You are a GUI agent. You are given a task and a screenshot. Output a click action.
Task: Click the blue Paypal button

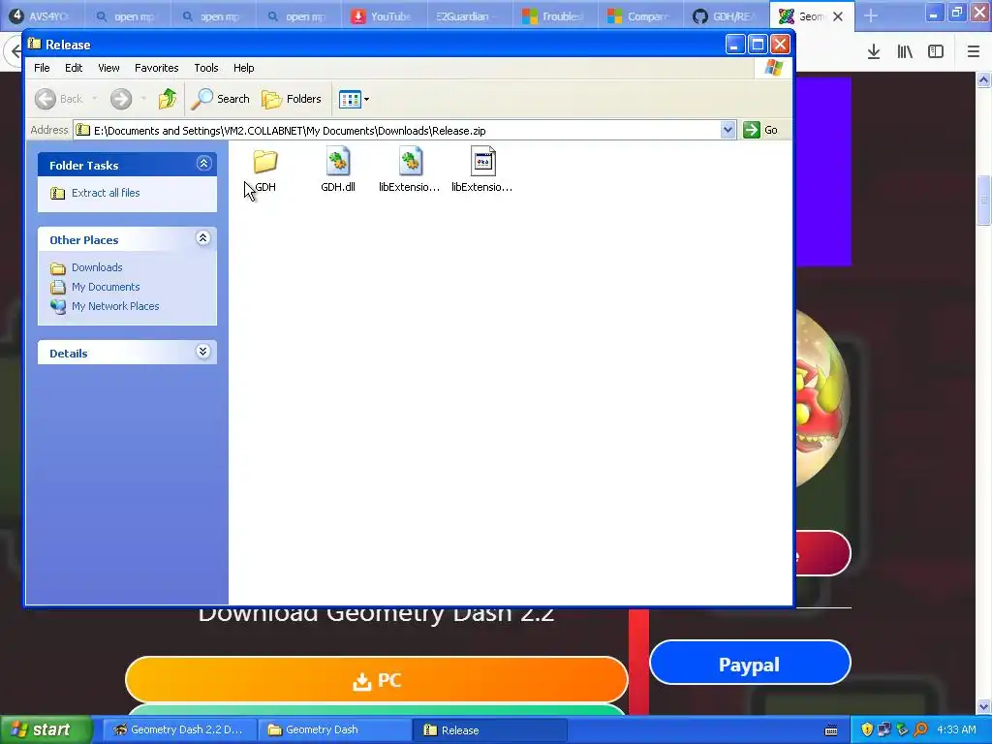750,663
